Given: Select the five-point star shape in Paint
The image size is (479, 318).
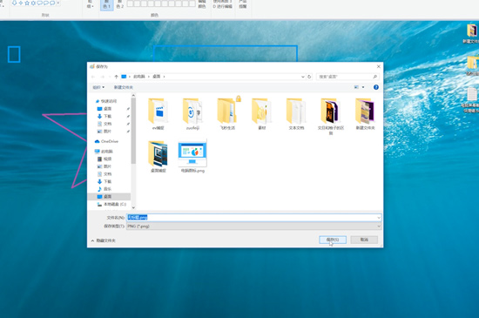Looking at the screenshot, I should tap(27, 3).
